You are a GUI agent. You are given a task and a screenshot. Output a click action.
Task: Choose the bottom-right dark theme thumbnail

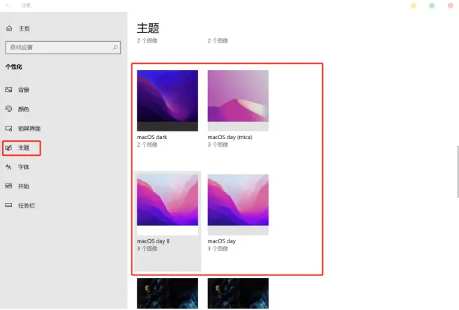point(238,293)
